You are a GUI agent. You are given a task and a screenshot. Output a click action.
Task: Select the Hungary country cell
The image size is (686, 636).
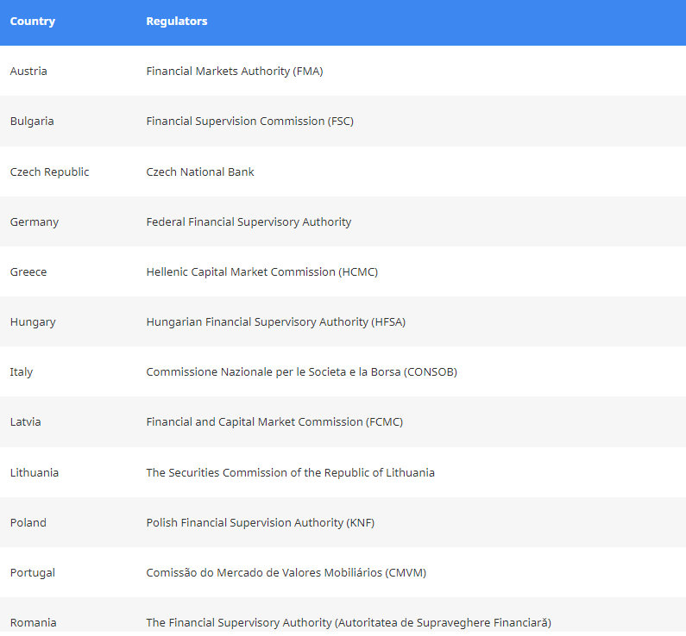33,322
